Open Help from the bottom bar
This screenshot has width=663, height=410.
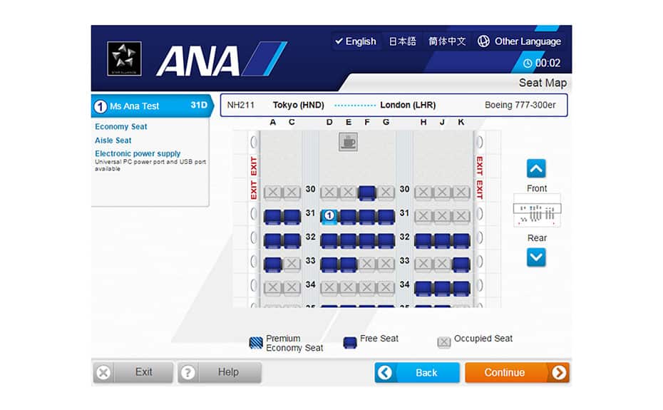tap(220, 372)
